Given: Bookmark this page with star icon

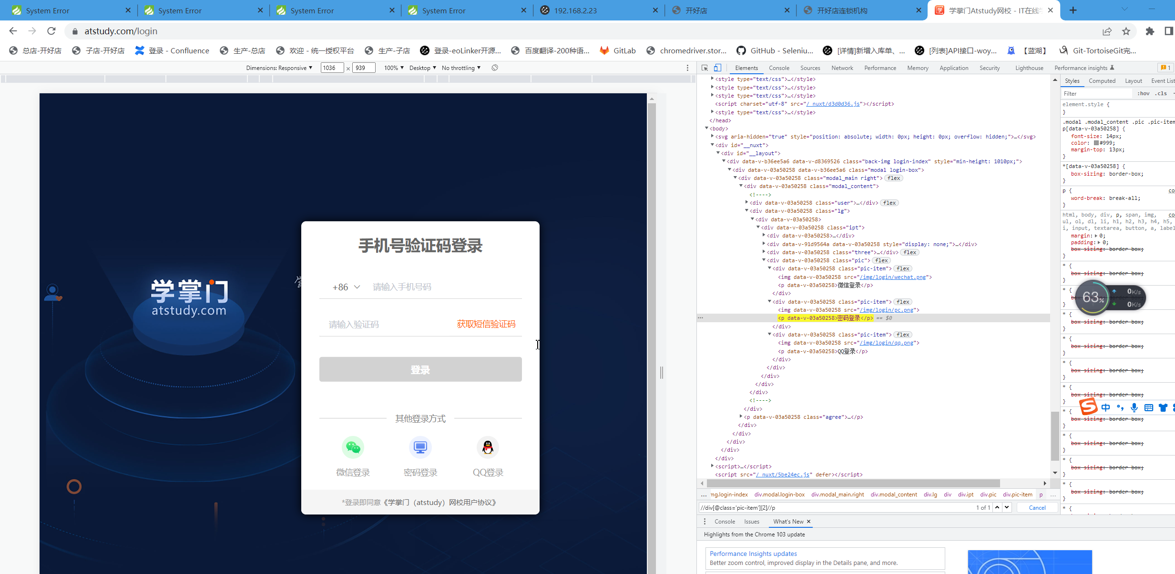Looking at the screenshot, I should pyautogui.click(x=1126, y=31).
